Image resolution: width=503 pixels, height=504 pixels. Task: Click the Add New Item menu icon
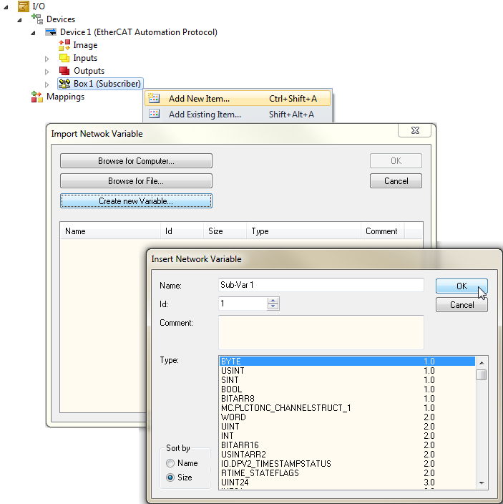coord(154,98)
